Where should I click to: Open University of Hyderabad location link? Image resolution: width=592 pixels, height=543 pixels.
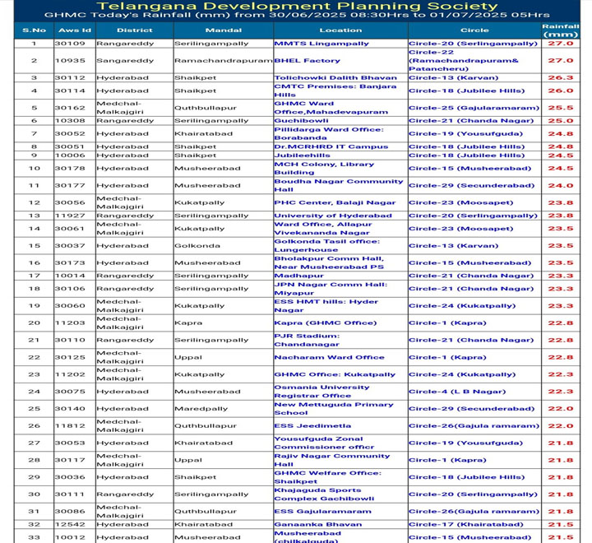333,216
